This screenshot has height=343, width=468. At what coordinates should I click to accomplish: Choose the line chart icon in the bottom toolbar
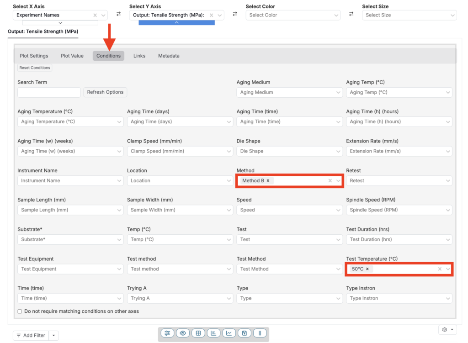click(x=229, y=333)
